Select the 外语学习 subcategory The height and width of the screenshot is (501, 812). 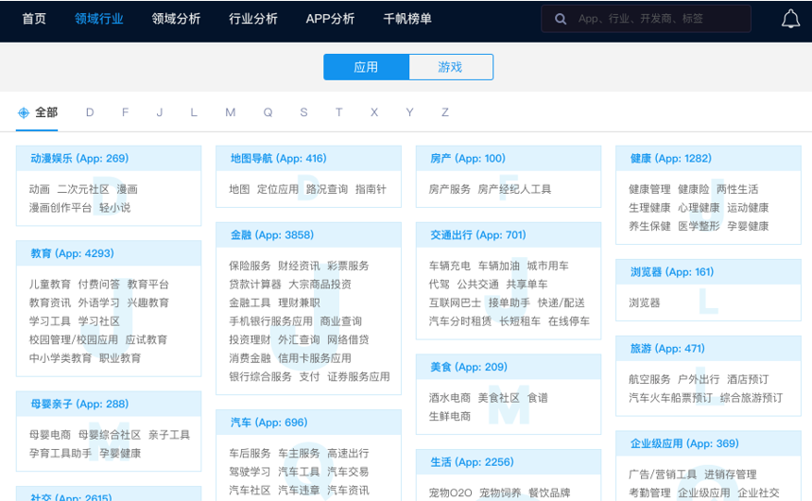tap(99, 303)
